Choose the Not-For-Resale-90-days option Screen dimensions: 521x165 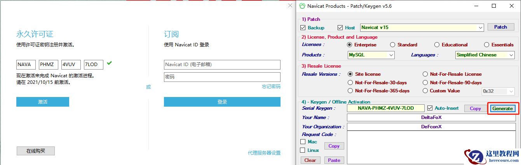(425, 83)
